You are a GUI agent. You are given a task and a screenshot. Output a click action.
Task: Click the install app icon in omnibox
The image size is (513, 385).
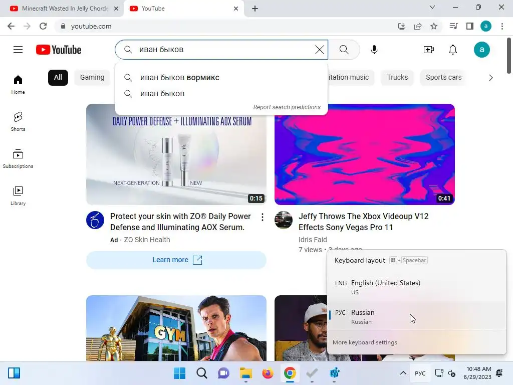401,26
